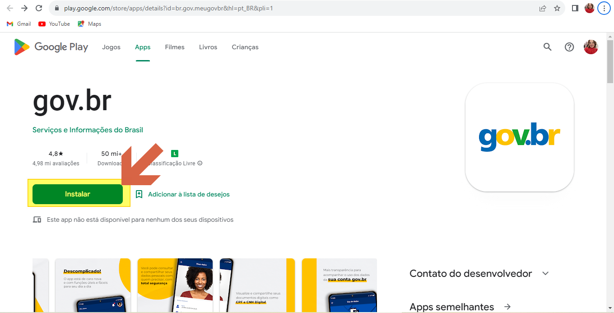614x313 pixels.
Task: Click the Classificação Livre label
Action: coord(172,163)
